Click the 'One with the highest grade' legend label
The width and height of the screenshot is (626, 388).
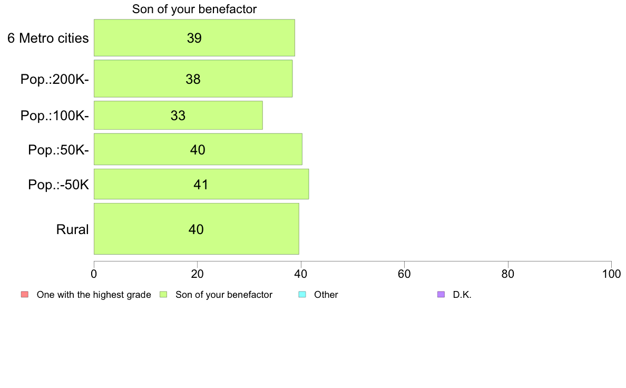click(94, 295)
